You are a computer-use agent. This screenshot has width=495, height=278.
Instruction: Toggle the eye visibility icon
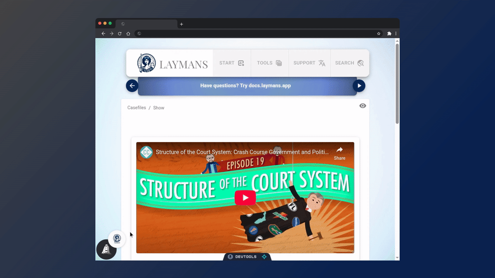363,106
